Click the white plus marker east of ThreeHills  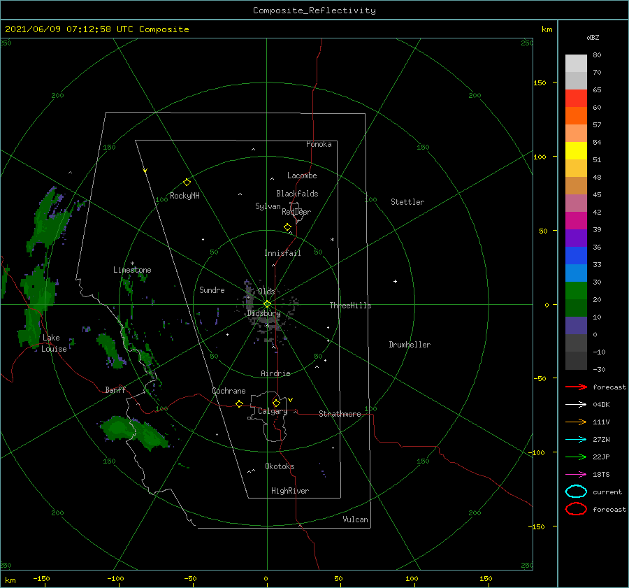(395, 281)
